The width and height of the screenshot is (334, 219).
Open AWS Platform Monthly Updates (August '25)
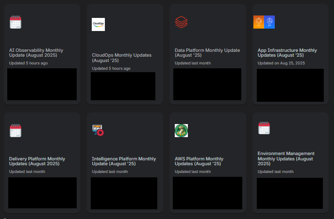coord(199,161)
